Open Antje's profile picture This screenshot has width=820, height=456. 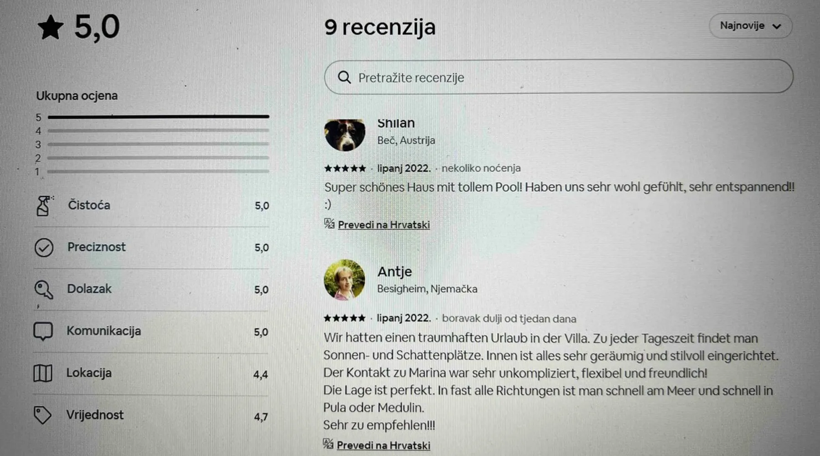coord(344,280)
